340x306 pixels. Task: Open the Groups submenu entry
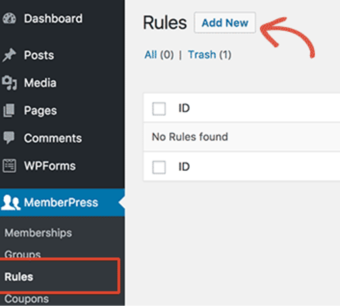(x=22, y=254)
